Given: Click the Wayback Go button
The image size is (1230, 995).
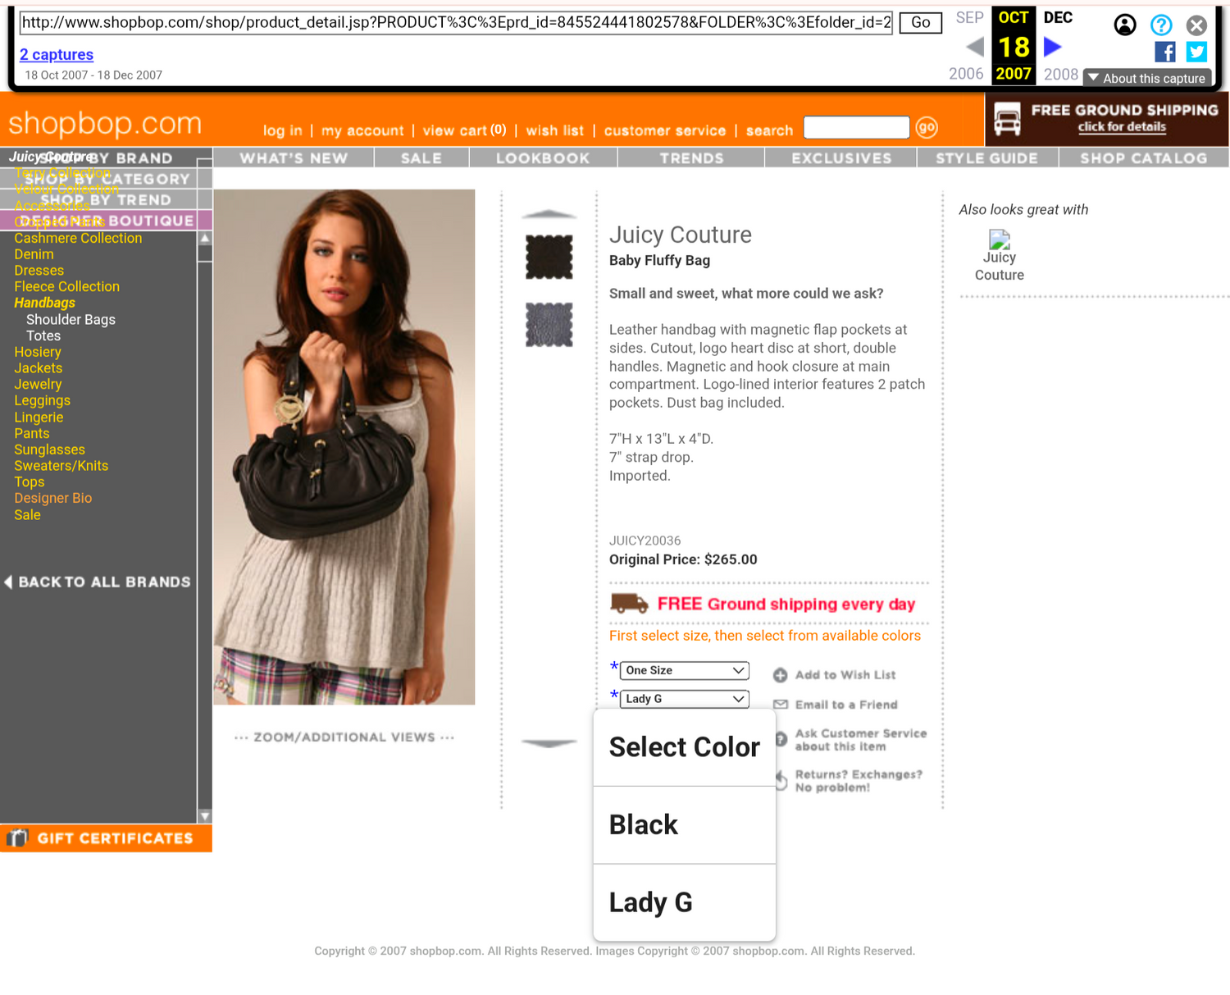Looking at the screenshot, I should pos(920,22).
